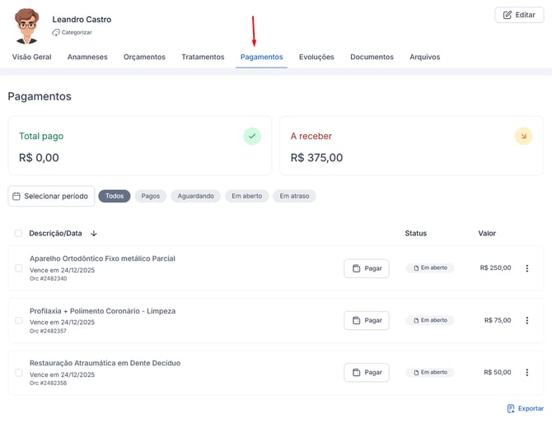Check the Profilaxia + Polimento Coronário row
This screenshot has height=423, width=552.
tap(19, 320)
